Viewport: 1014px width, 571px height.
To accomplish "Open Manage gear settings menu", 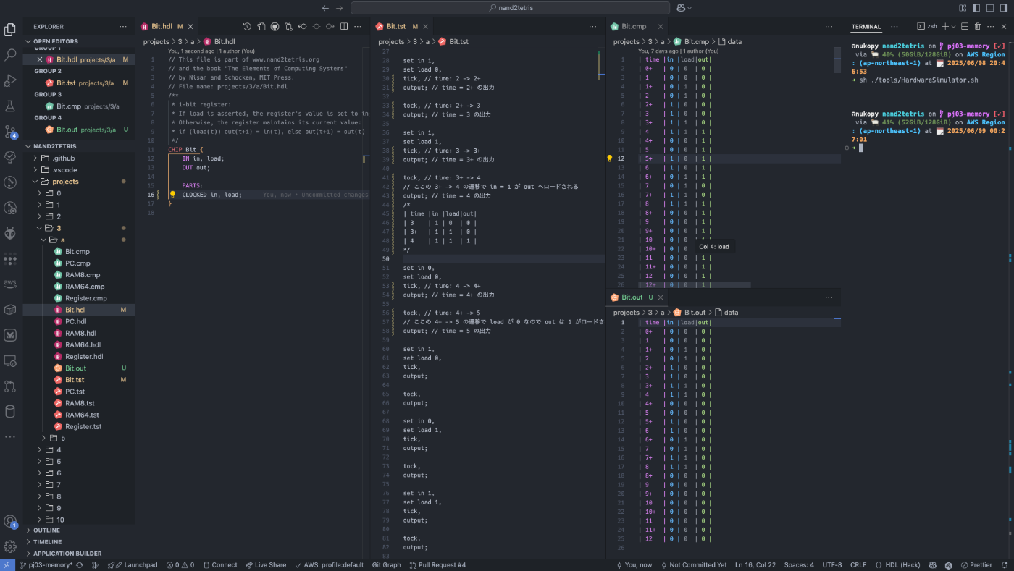I will tap(10, 546).
